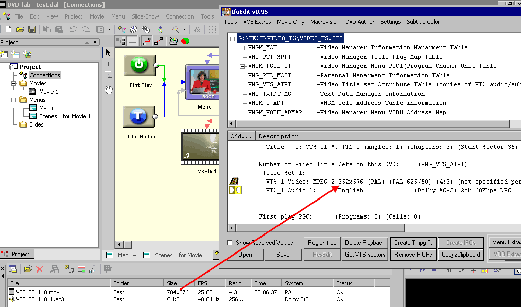Viewport: 521px width, 307px height.
Task: Select the arrow pointer tool
Action: coord(108,52)
